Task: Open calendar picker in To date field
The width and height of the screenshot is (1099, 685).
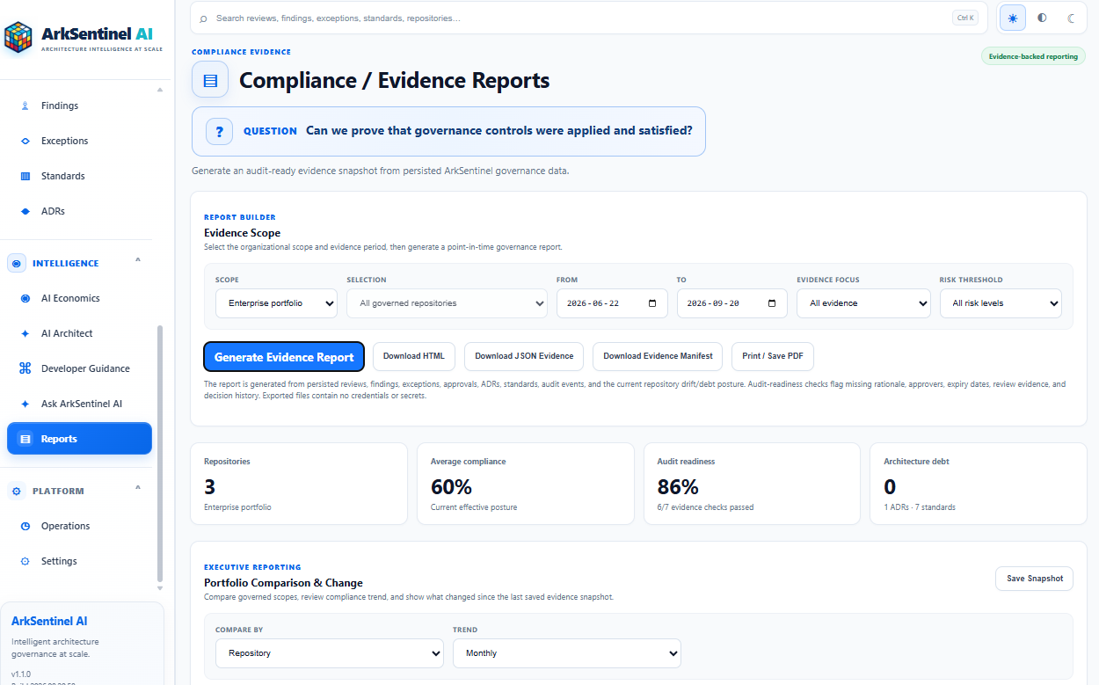Action: [x=772, y=303]
